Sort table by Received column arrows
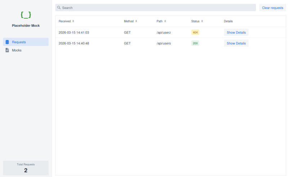The height and width of the screenshot is (177, 288). (73, 21)
